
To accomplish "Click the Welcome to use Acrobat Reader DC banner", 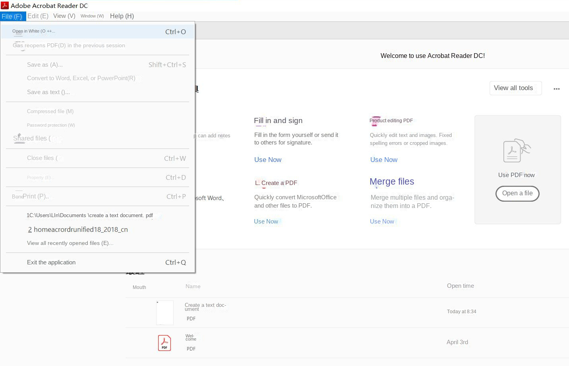I will click(x=433, y=56).
